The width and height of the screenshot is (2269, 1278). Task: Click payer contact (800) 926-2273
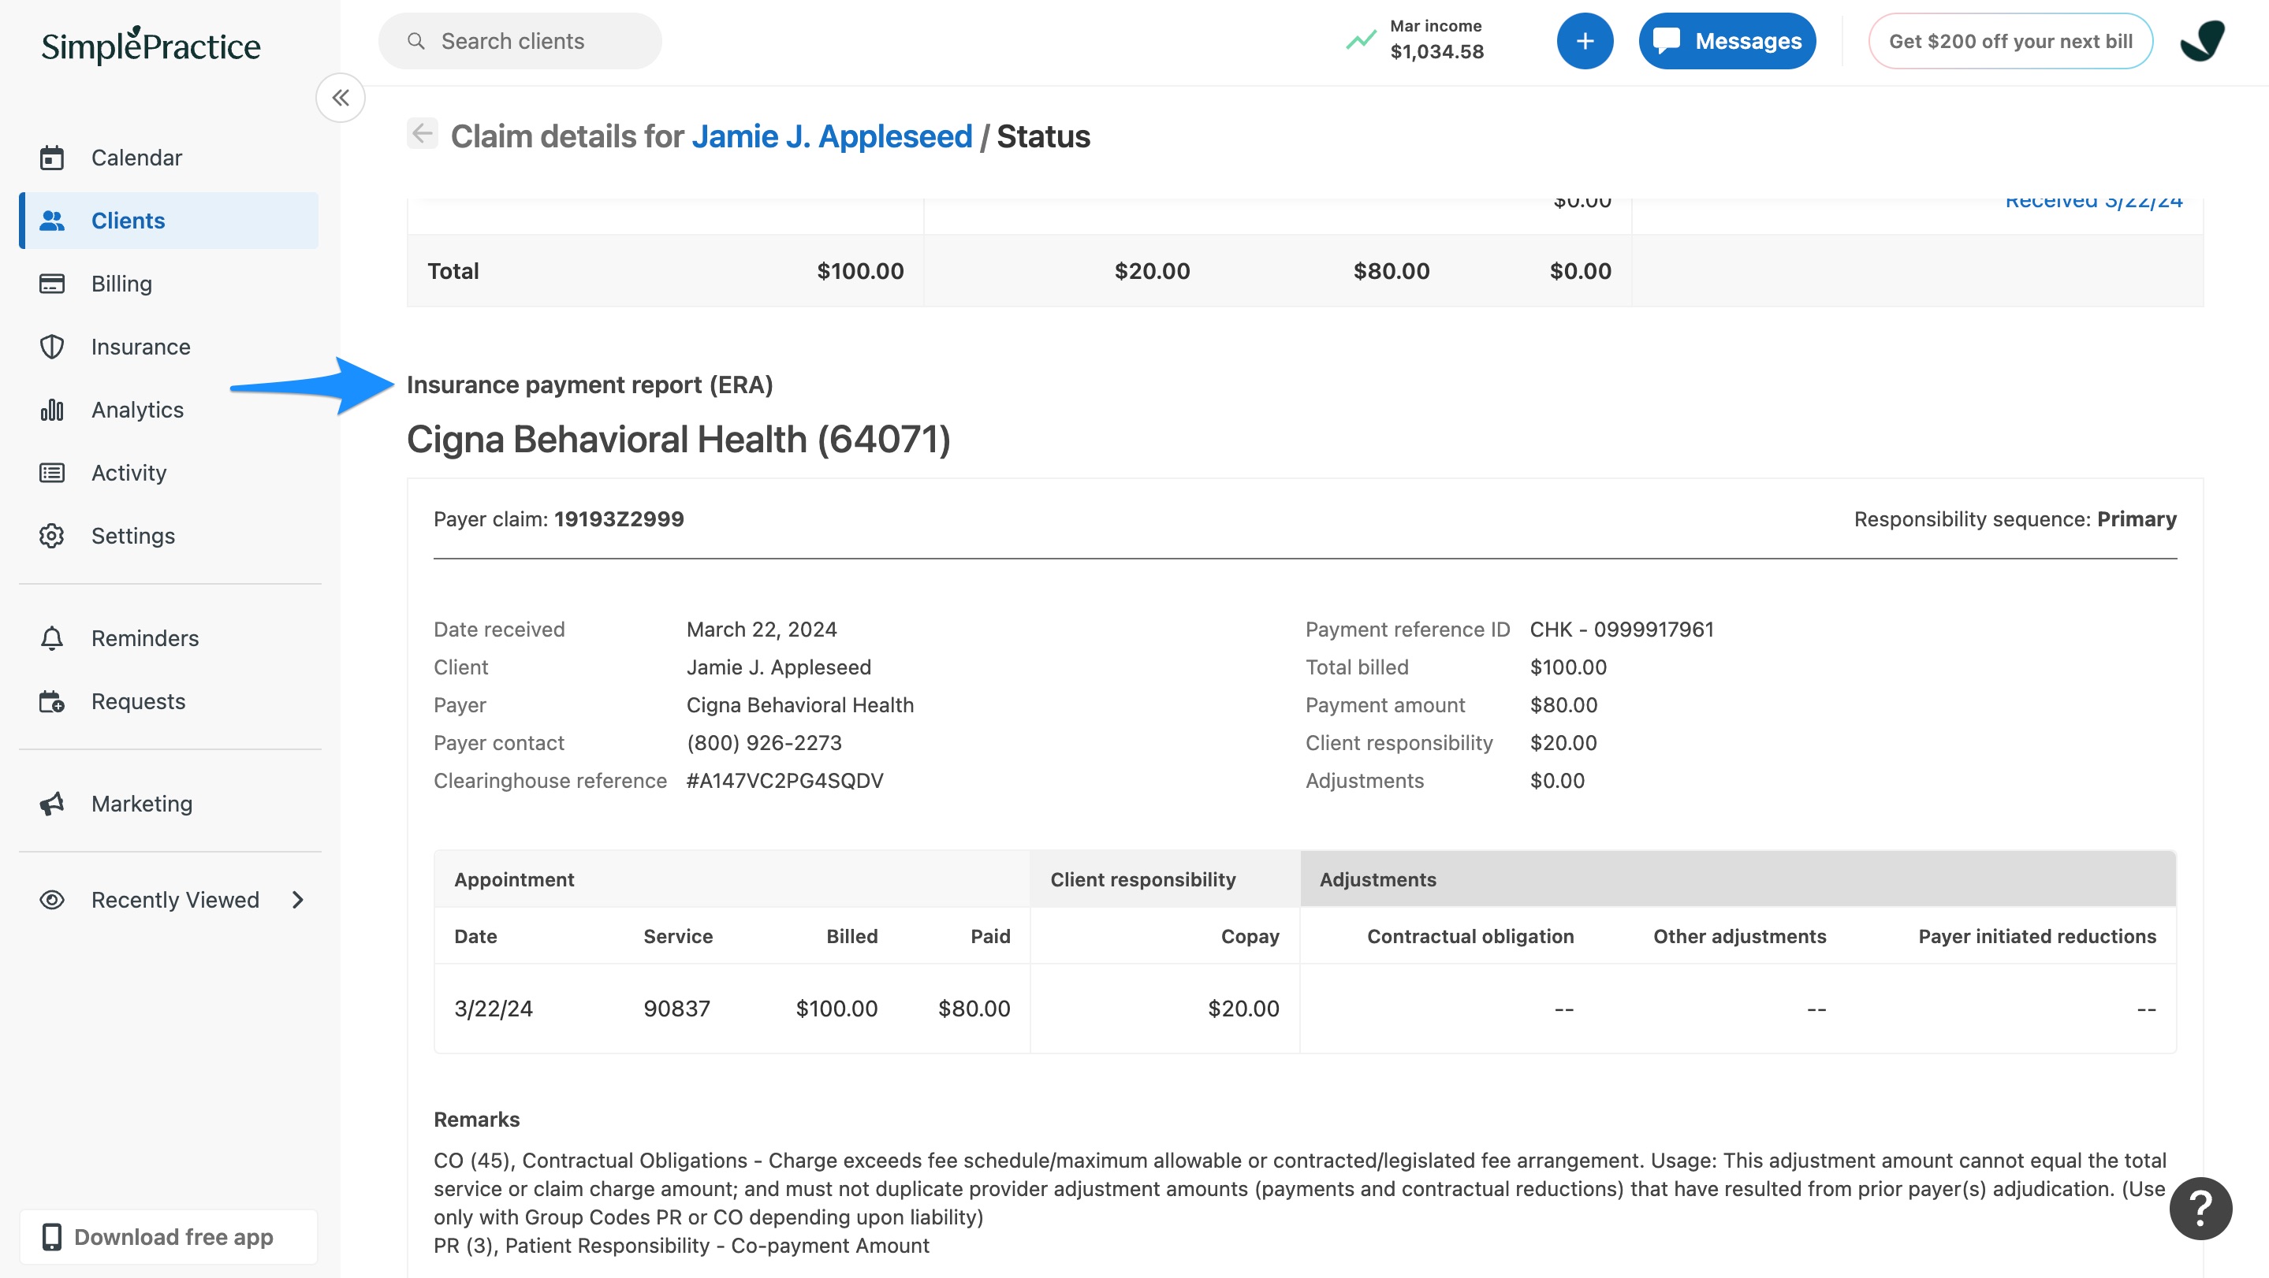(x=764, y=743)
